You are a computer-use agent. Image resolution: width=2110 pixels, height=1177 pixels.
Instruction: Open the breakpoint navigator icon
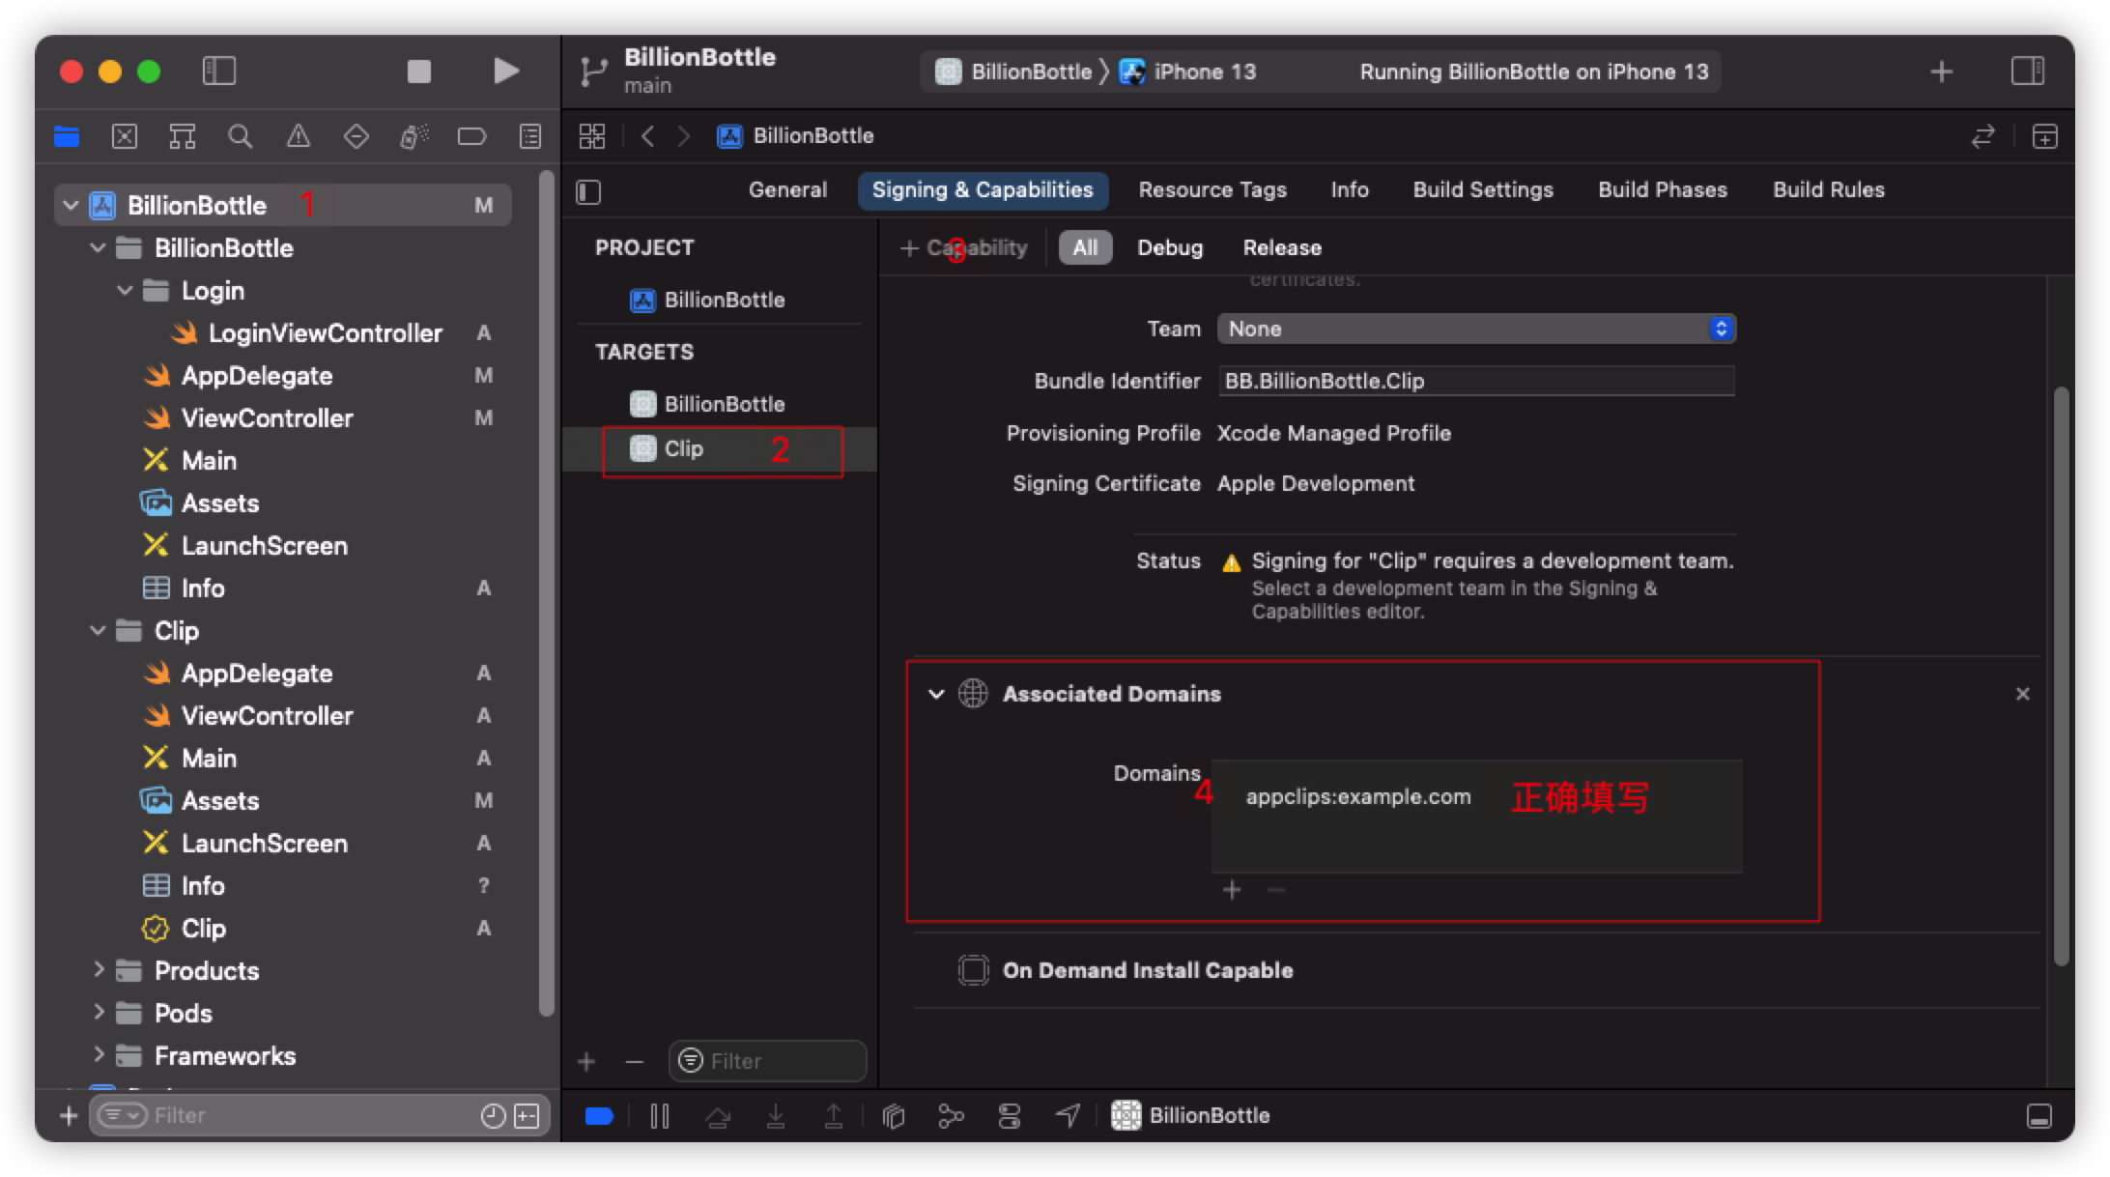click(470, 137)
